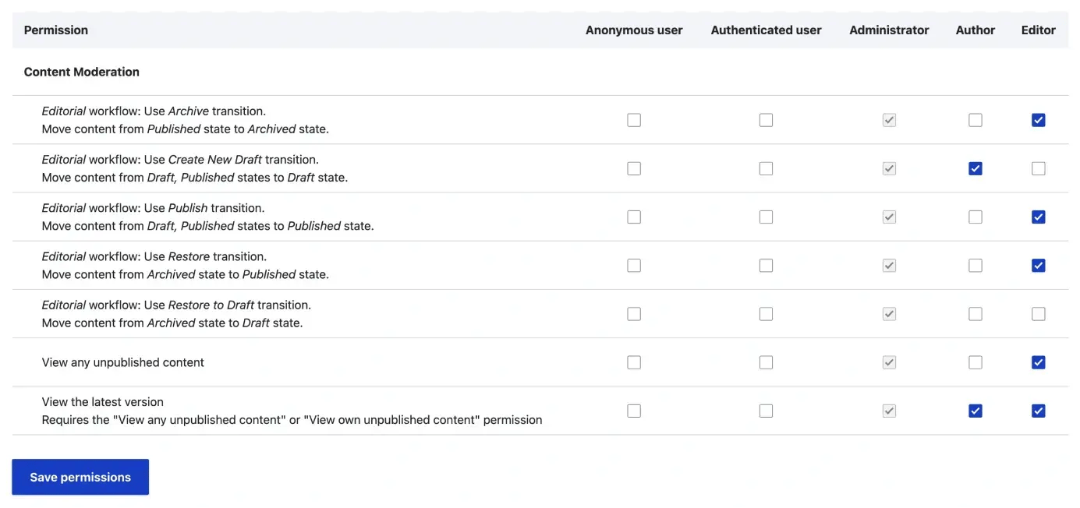Check Authenticated user for view any unpublished content
1080x508 pixels.
(766, 362)
